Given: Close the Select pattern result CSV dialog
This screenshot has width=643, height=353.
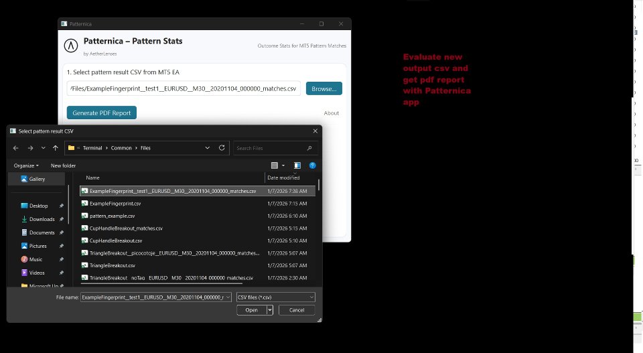Looking at the screenshot, I should (315, 131).
